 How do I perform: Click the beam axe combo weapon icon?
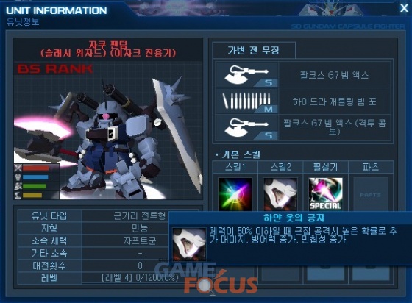[246, 127]
